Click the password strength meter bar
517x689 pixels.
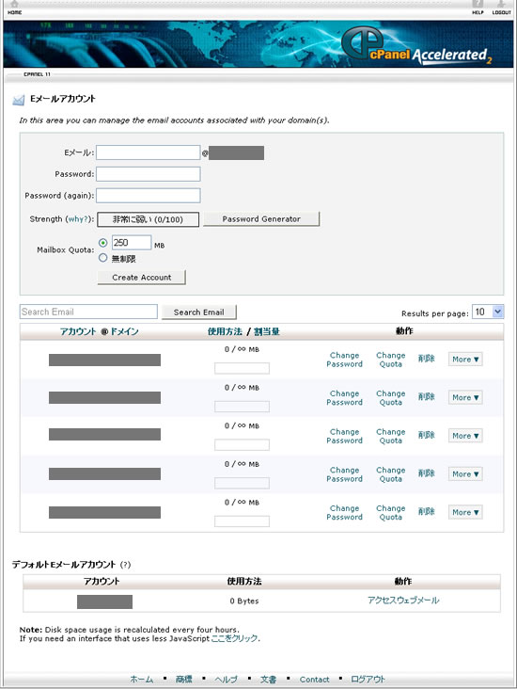pyautogui.click(x=148, y=219)
